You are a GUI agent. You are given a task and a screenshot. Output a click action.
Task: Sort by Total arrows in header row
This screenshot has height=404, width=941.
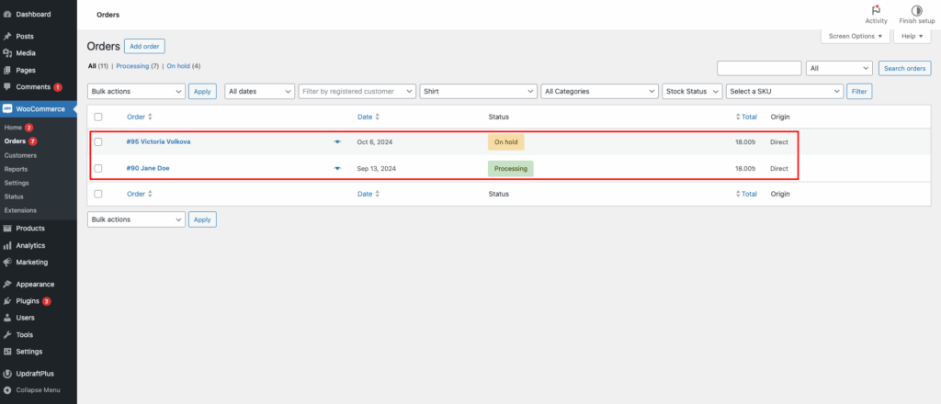738,117
